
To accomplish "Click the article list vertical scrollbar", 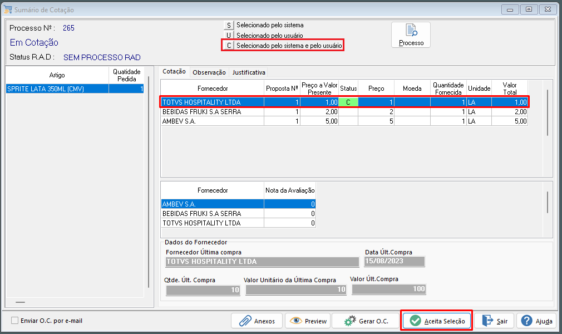I will pyautogui.click(x=149, y=182).
